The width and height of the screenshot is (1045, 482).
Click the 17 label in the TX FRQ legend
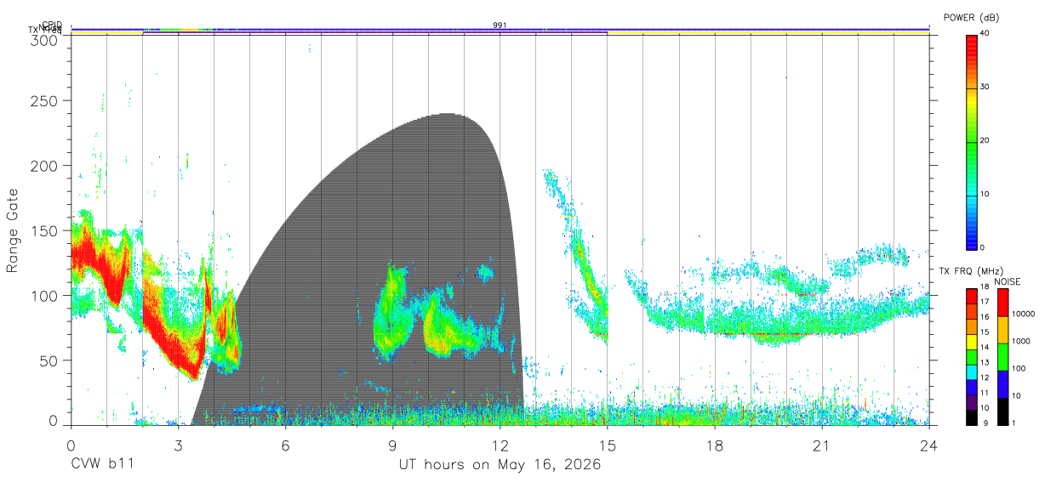(984, 302)
